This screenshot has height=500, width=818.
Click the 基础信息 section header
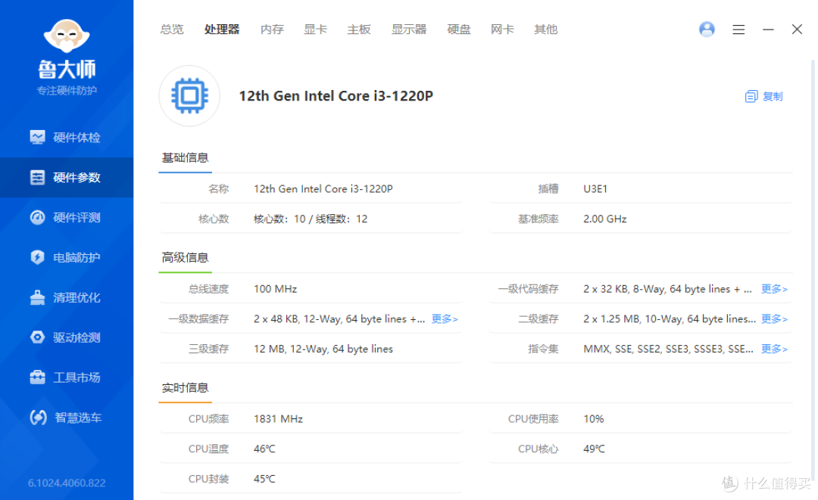[x=186, y=158]
